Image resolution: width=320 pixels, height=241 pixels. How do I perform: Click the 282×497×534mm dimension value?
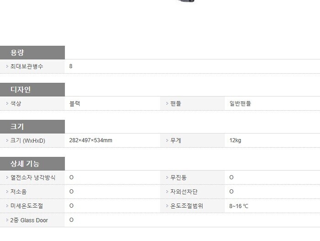pyautogui.click(x=91, y=140)
